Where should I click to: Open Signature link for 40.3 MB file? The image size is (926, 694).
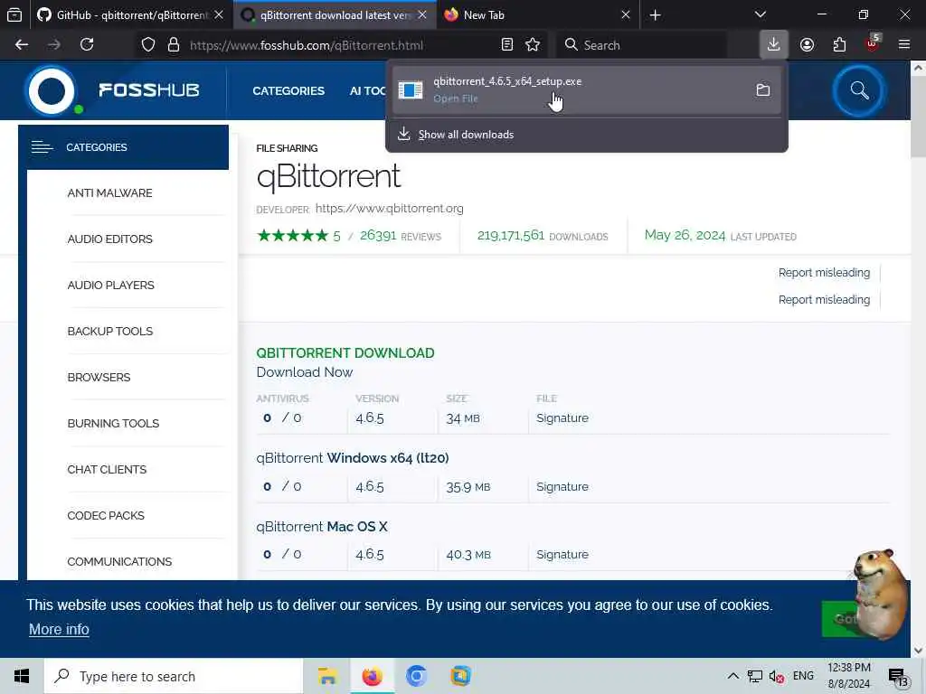[562, 555]
